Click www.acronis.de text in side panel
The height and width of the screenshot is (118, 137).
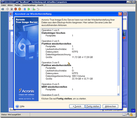tap(27, 99)
